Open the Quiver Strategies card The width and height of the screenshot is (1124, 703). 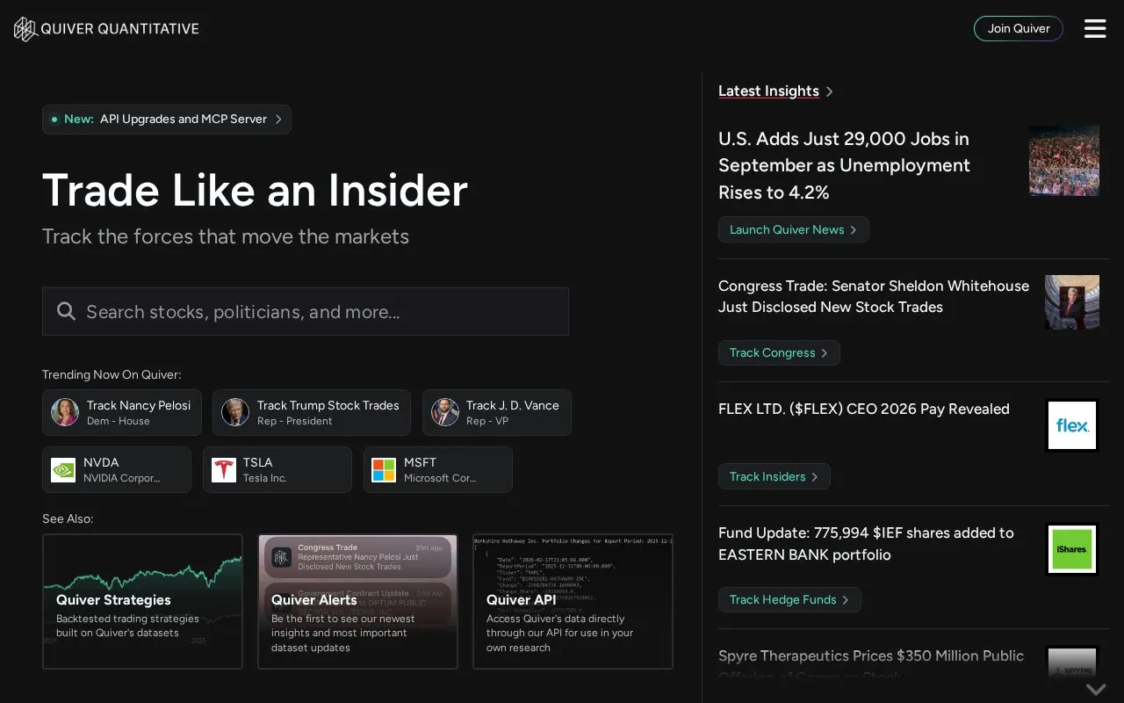tap(142, 601)
